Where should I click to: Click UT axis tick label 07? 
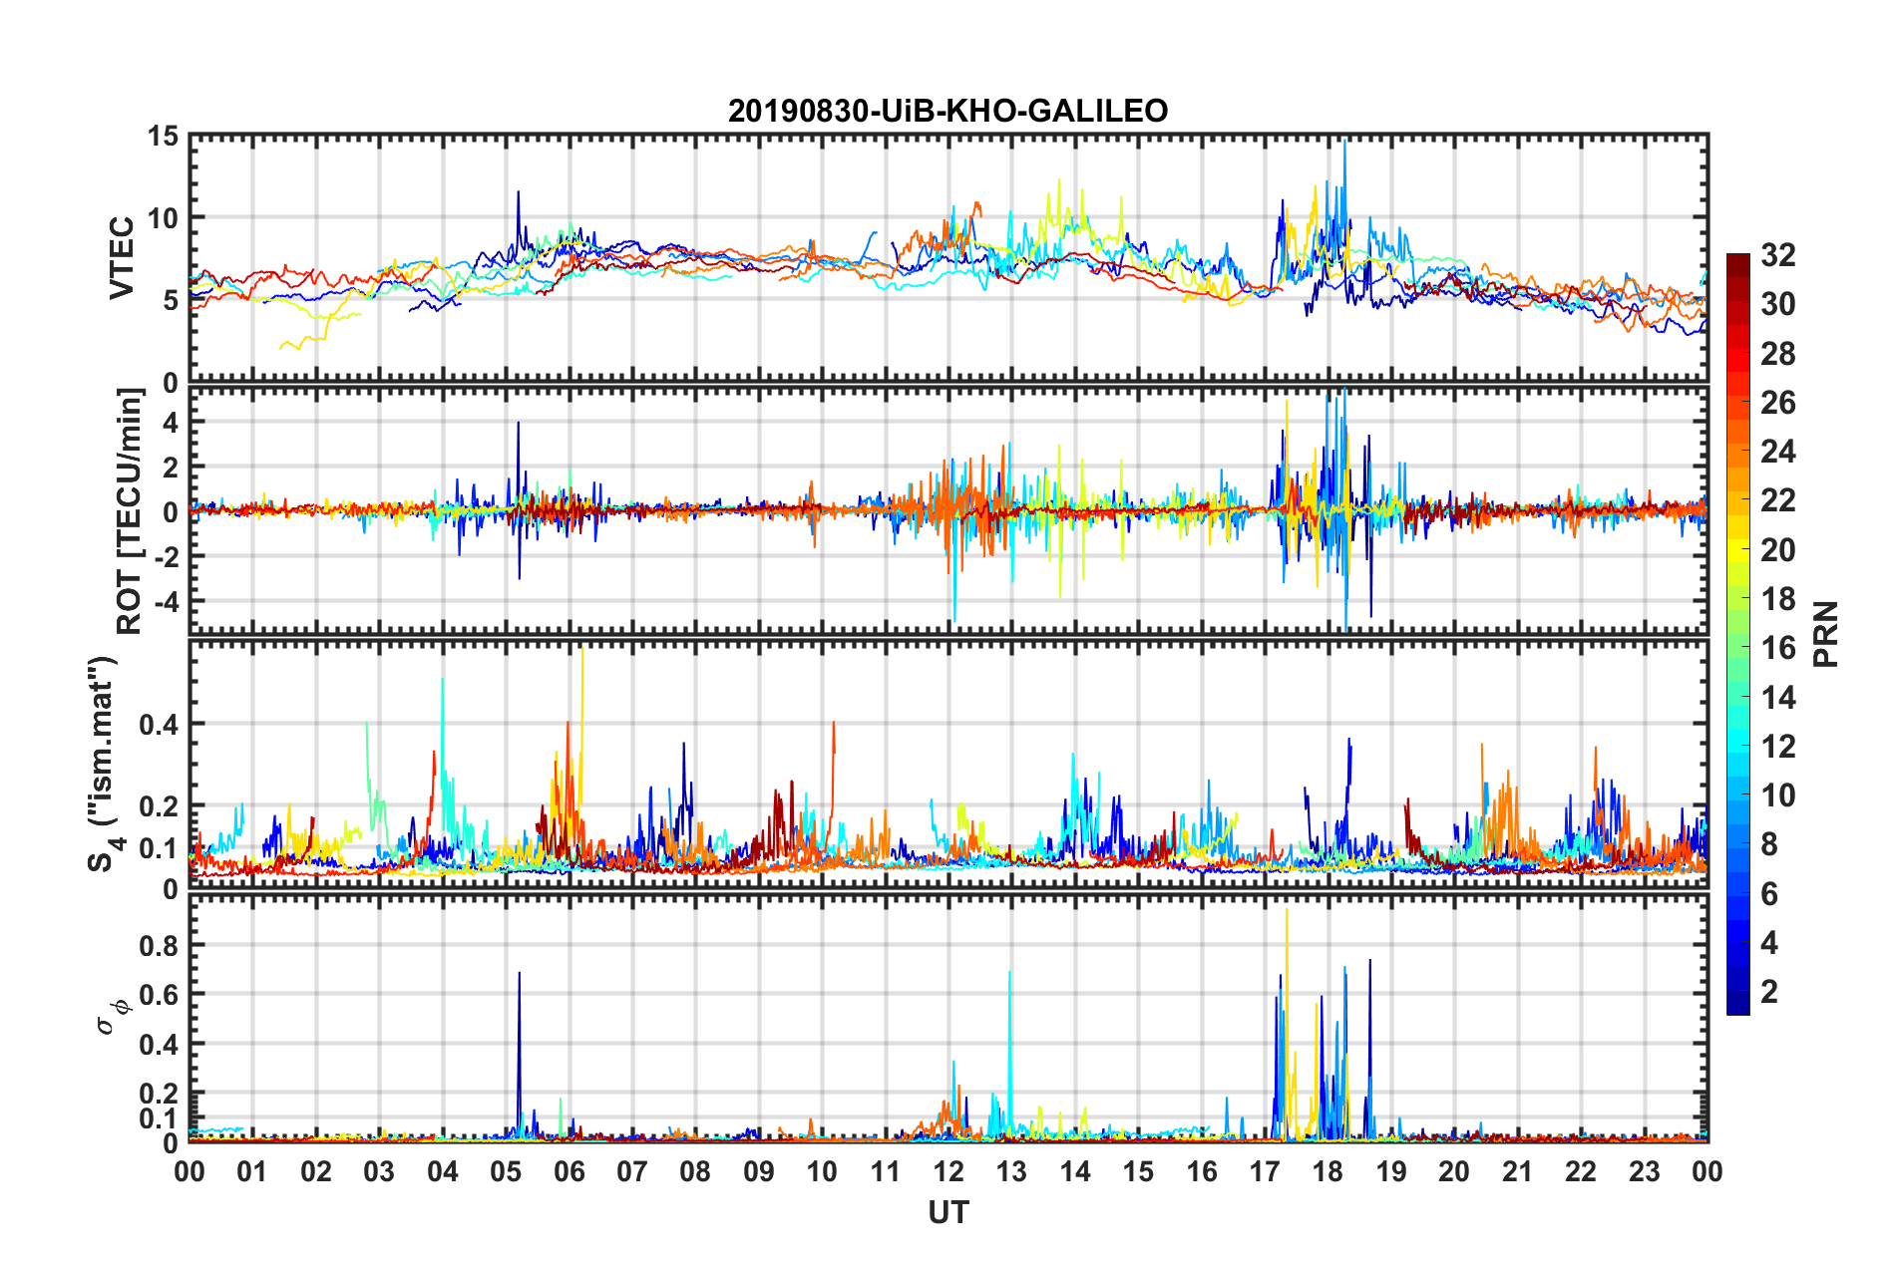tap(632, 1171)
